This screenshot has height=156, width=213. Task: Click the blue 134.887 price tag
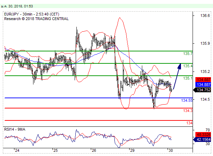coord(203,85)
